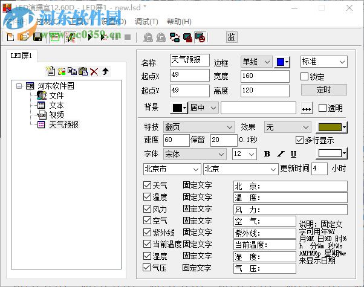Enable the 锁定 lock checkbox
The width and height of the screenshot is (364, 287).
(x=305, y=77)
